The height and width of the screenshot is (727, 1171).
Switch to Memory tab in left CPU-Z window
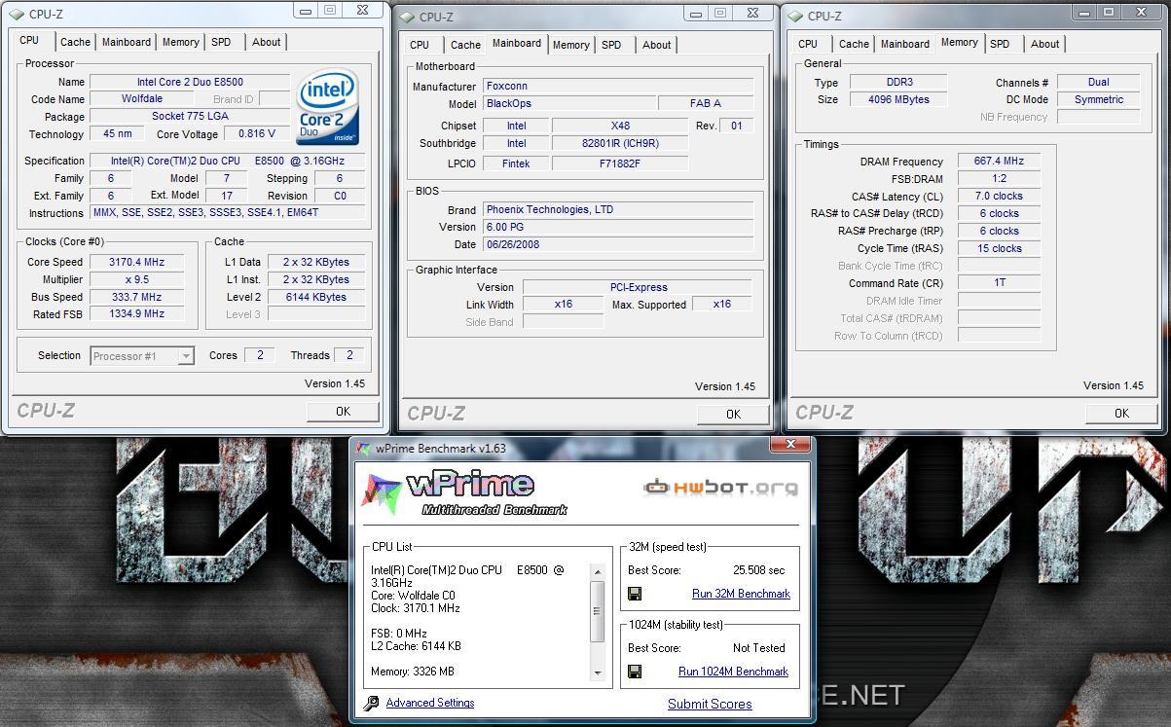tap(181, 42)
